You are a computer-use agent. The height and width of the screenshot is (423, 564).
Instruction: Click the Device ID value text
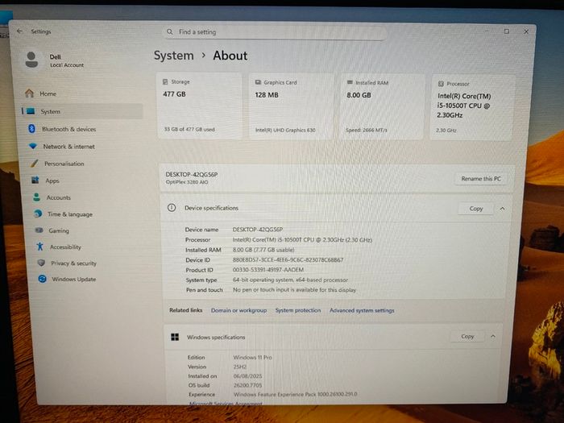pyautogui.click(x=288, y=259)
